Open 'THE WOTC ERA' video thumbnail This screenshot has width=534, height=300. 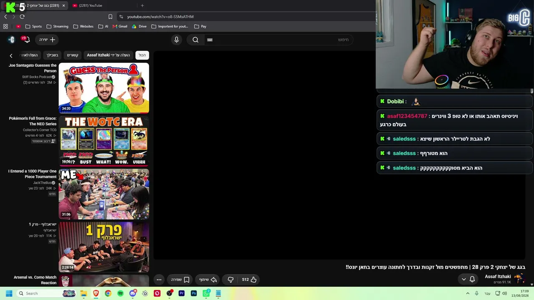[104, 141]
